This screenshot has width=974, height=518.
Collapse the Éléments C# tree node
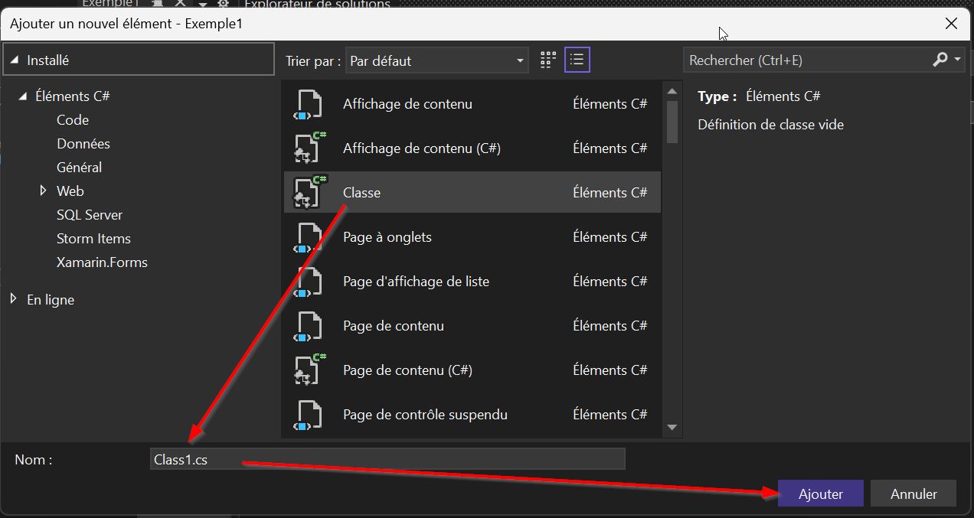pos(22,96)
